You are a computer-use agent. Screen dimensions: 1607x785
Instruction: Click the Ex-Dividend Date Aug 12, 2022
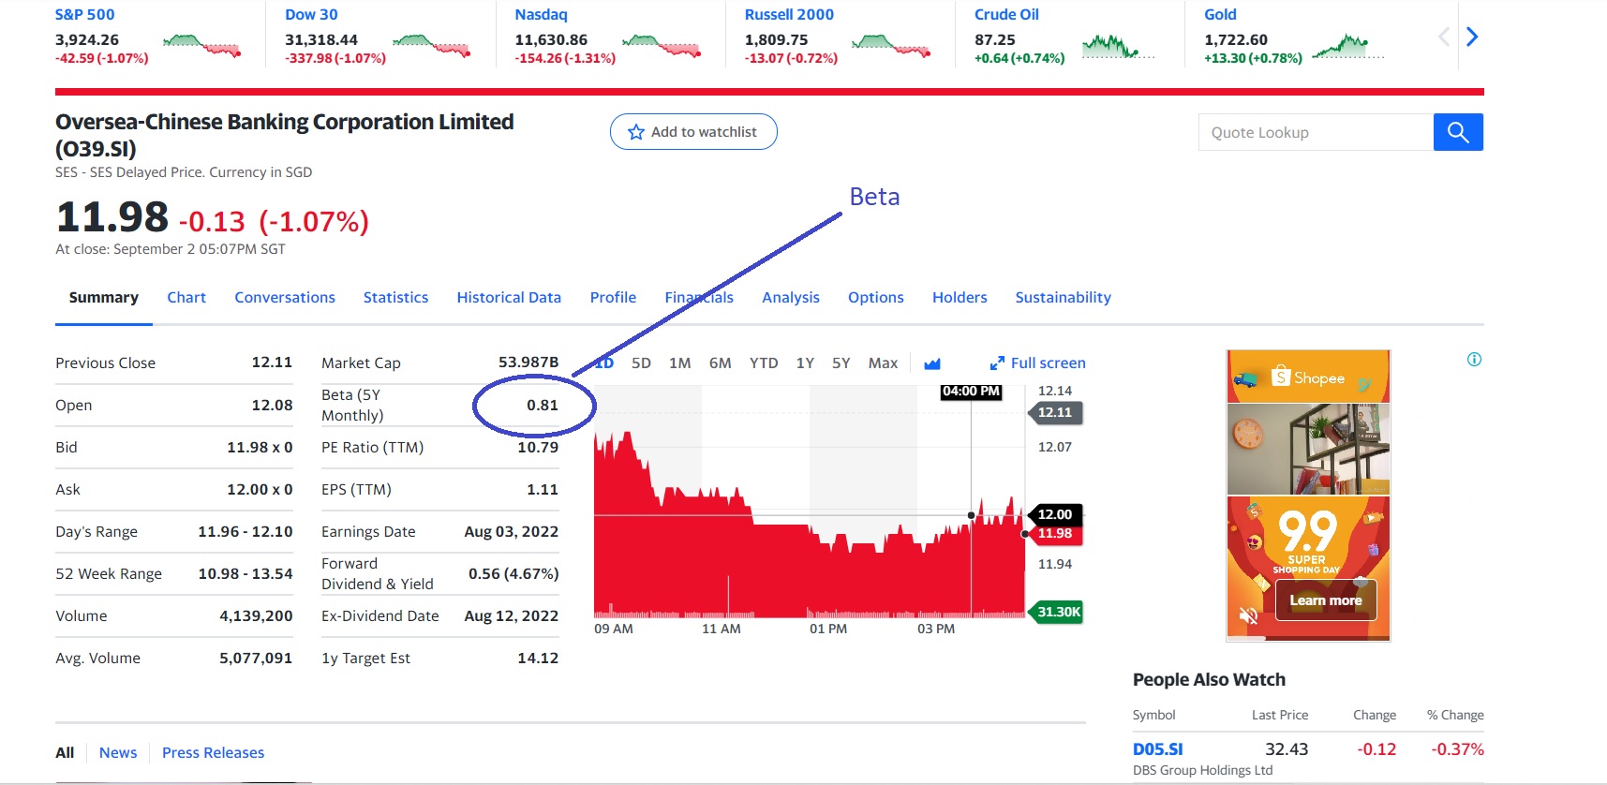tap(512, 615)
